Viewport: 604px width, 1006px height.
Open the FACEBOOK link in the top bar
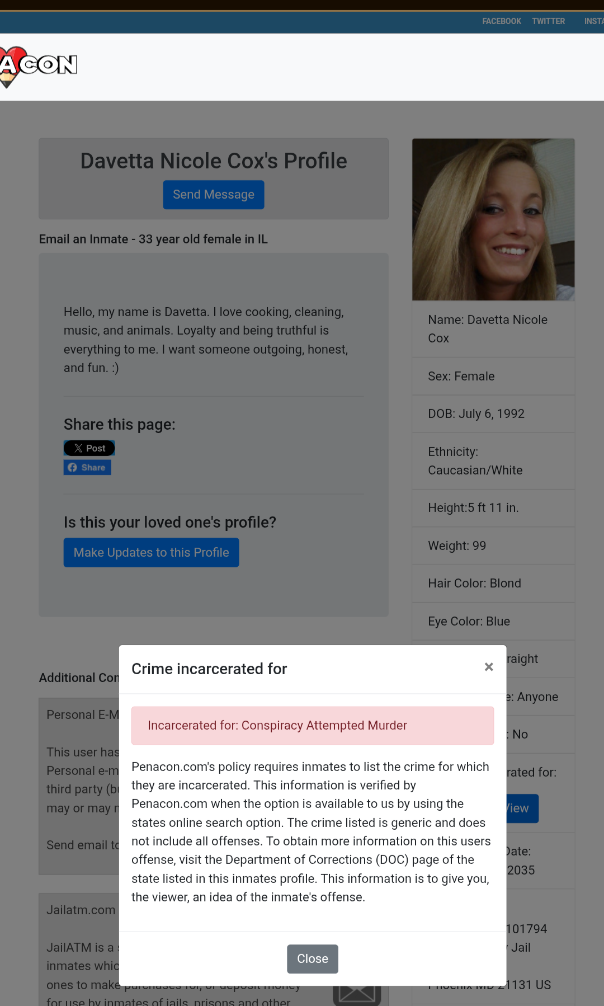pos(502,21)
